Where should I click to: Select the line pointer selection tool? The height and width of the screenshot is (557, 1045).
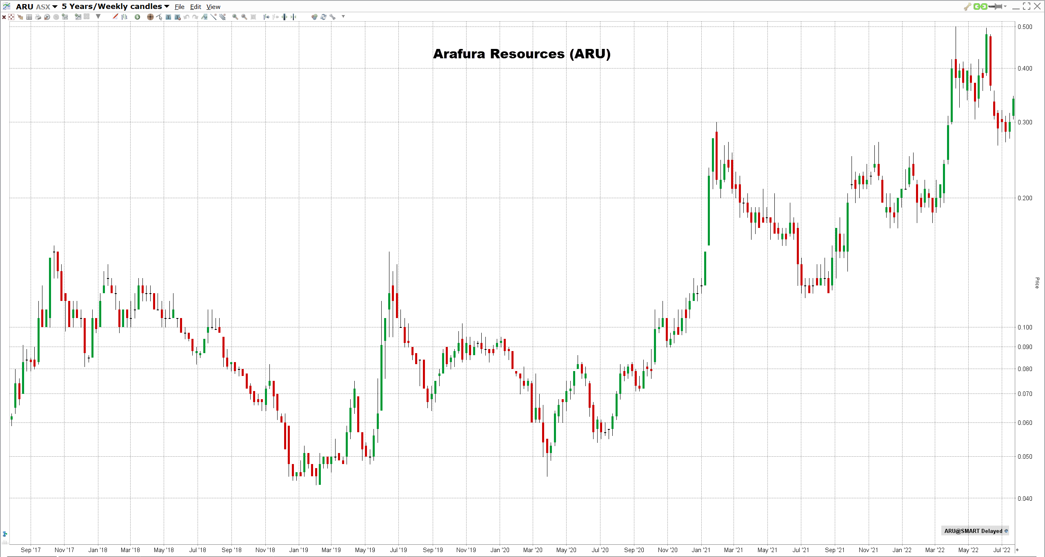coord(159,17)
